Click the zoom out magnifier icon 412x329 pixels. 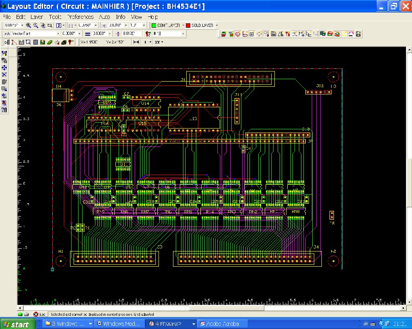pos(35,25)
